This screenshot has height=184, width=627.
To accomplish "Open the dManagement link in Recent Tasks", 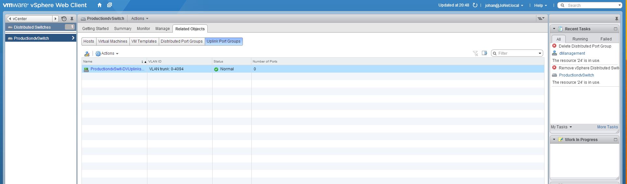I will [x=572, y=53].
